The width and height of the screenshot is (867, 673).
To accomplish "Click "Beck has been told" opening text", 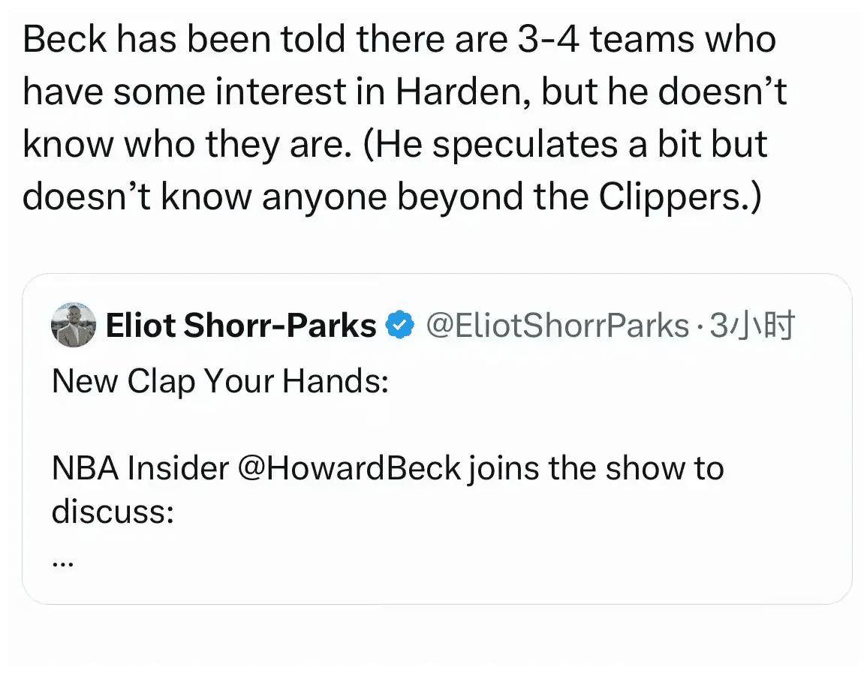I will (x=185, y=40).
